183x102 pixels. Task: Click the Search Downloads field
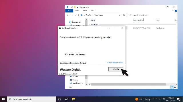pos(152,15)
